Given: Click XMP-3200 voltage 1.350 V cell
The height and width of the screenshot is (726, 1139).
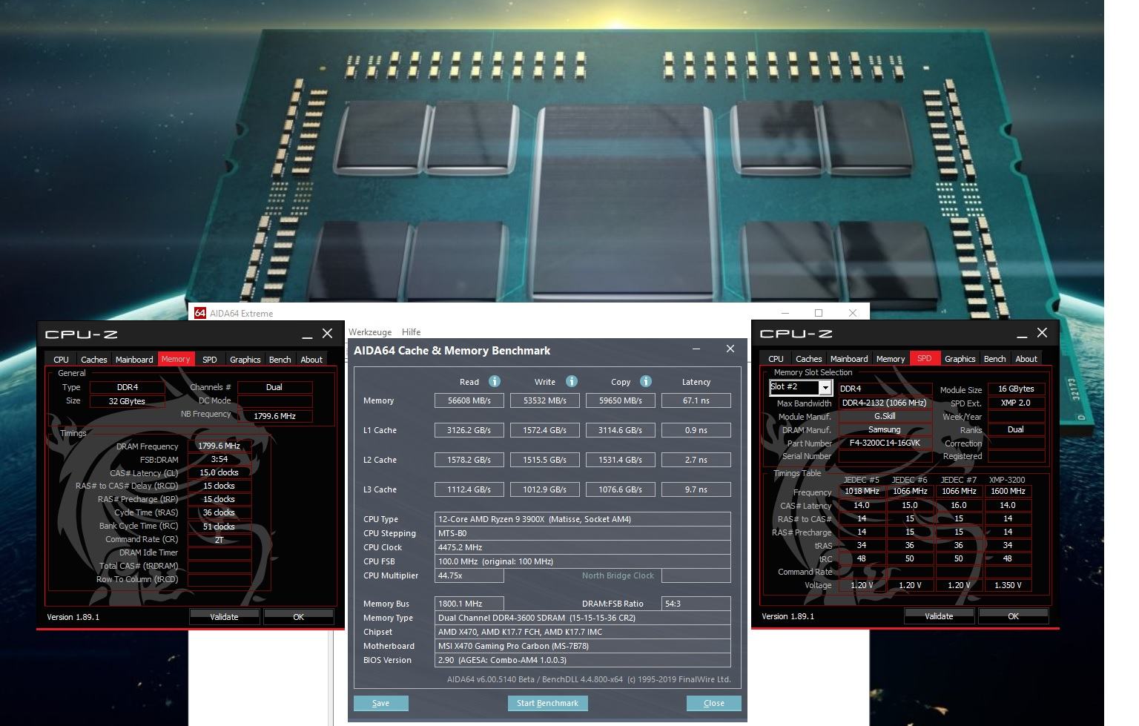Looking at the screenshot, I should (1008, 585).
